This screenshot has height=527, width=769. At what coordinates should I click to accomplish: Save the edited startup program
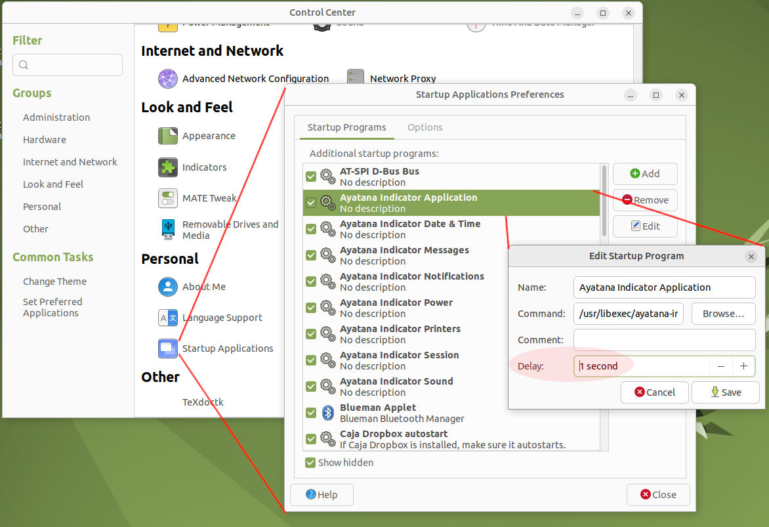pyautogui.click(x=726, y=392)
